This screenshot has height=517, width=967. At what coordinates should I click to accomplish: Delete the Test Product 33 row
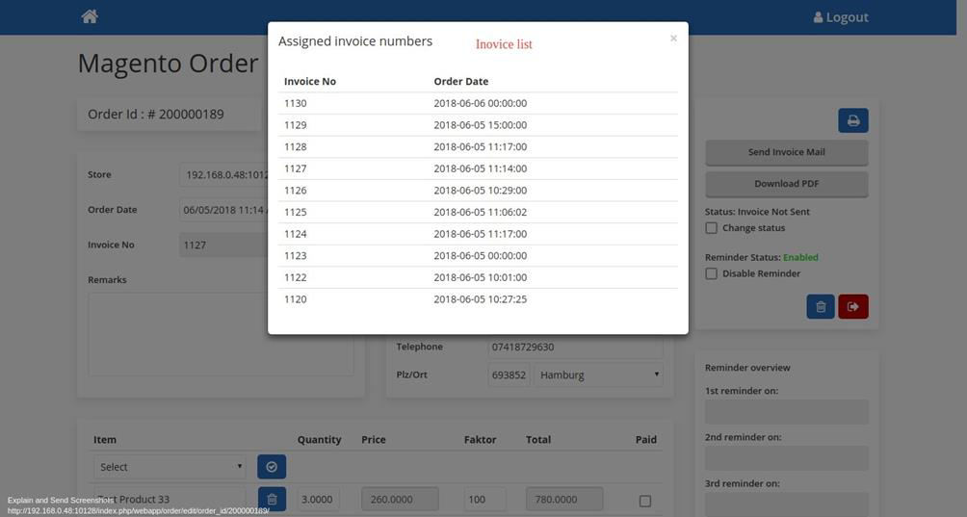point(272,499)
